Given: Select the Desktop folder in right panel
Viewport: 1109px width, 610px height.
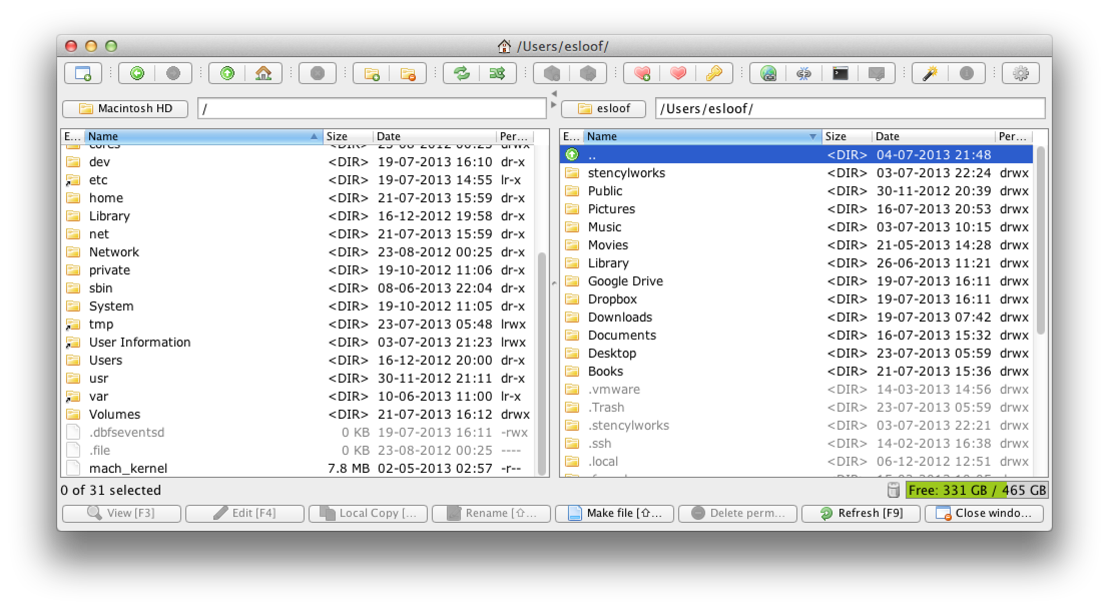Looking at the screenshot, I should click(796, 353).
